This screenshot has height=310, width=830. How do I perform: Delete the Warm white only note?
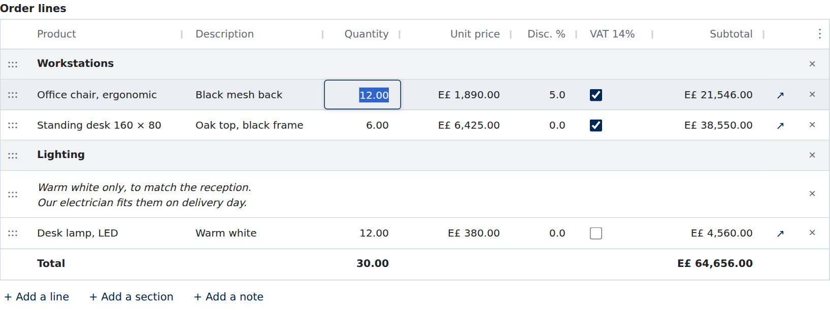pyautogui.click(x=812, y=193)
